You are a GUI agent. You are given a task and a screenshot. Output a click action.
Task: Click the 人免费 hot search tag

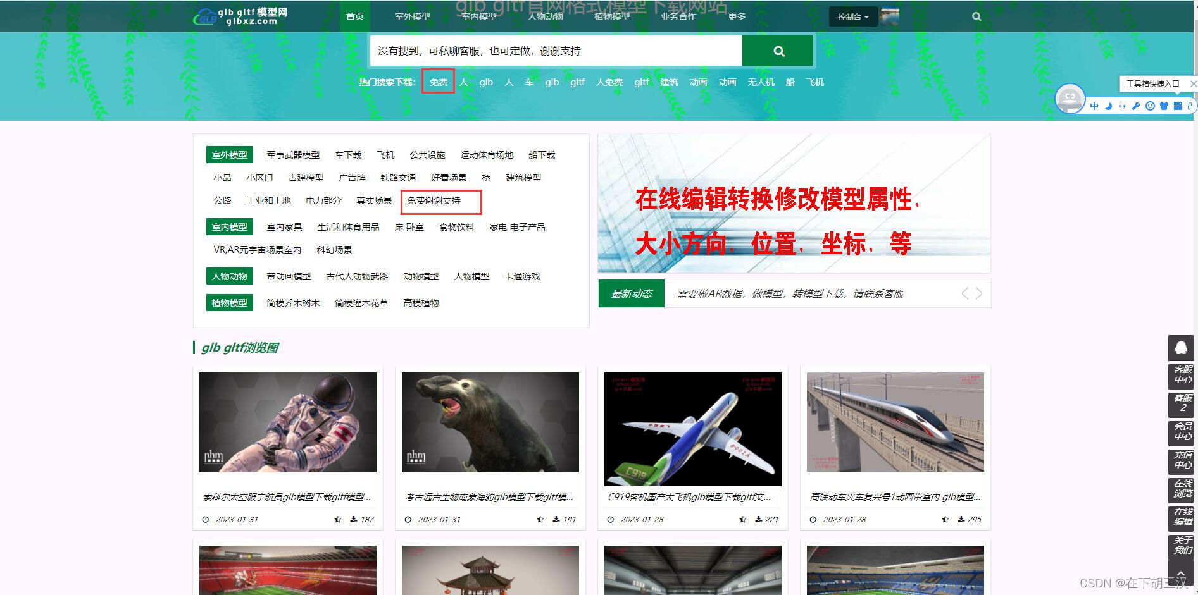[x=609, y=82]
